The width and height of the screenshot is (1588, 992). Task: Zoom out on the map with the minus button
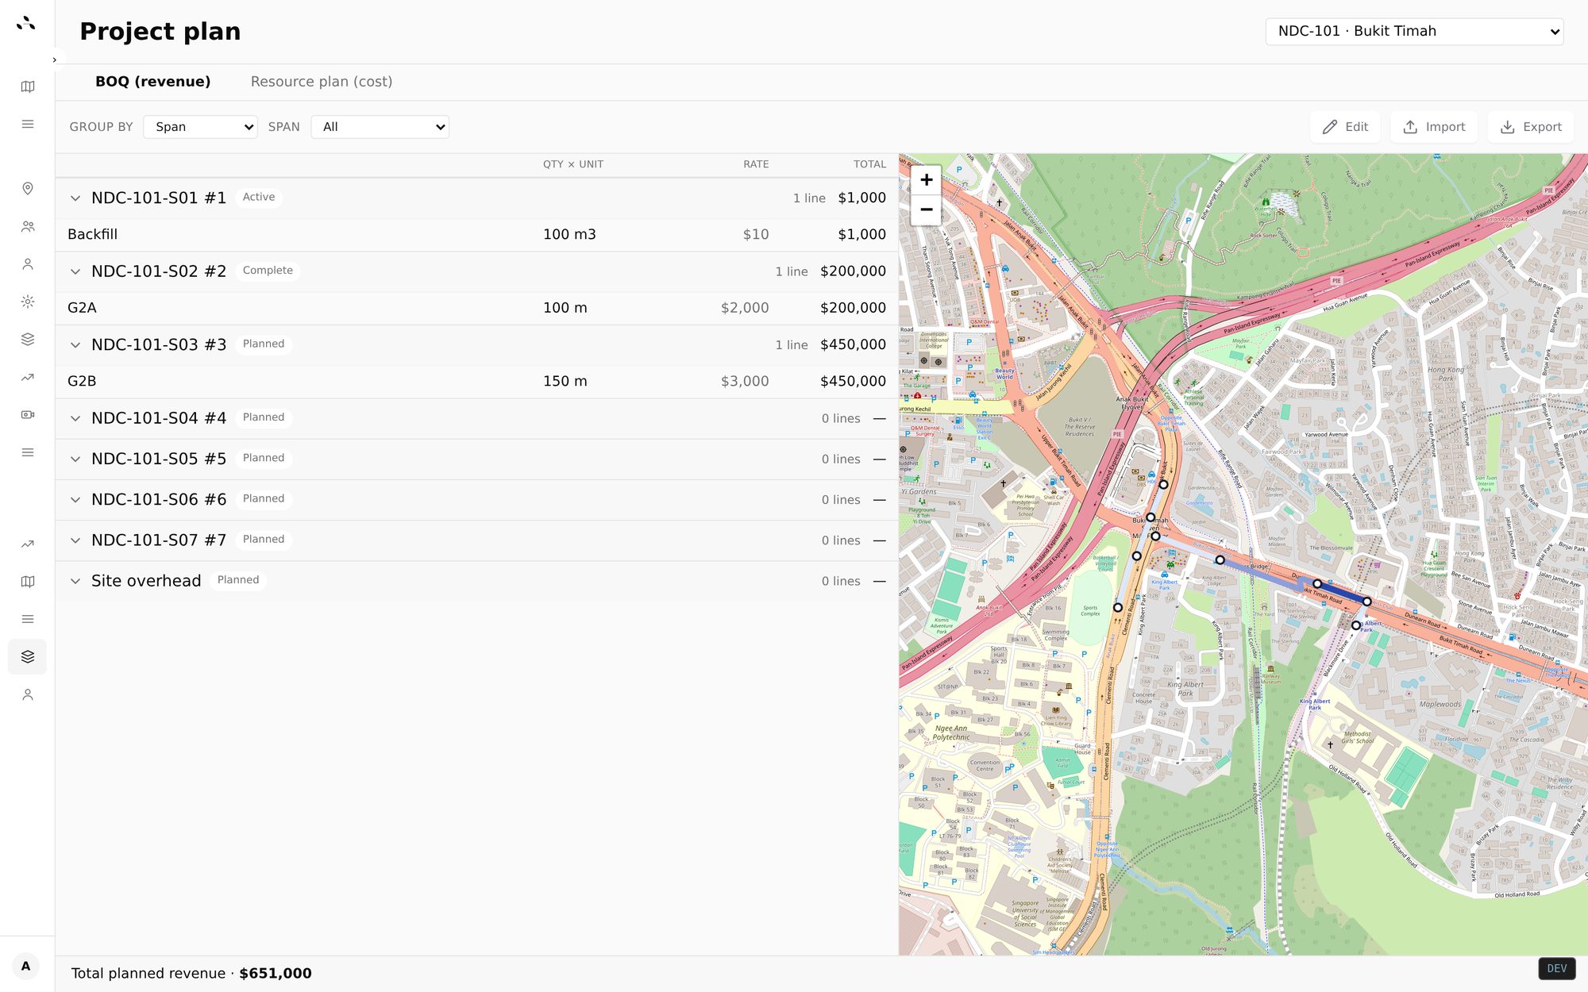(926, 210)
